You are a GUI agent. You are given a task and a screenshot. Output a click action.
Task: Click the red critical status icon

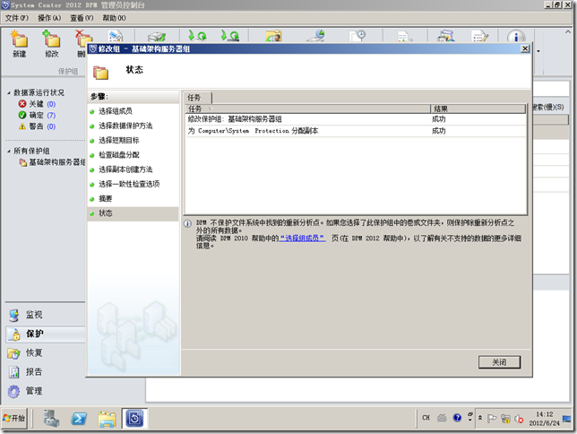[x=22, y=104]
